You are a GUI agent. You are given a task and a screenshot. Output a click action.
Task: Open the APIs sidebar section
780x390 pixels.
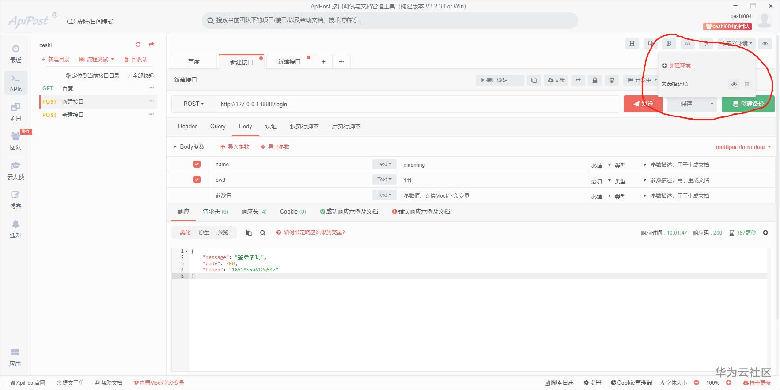coord(15,83)
